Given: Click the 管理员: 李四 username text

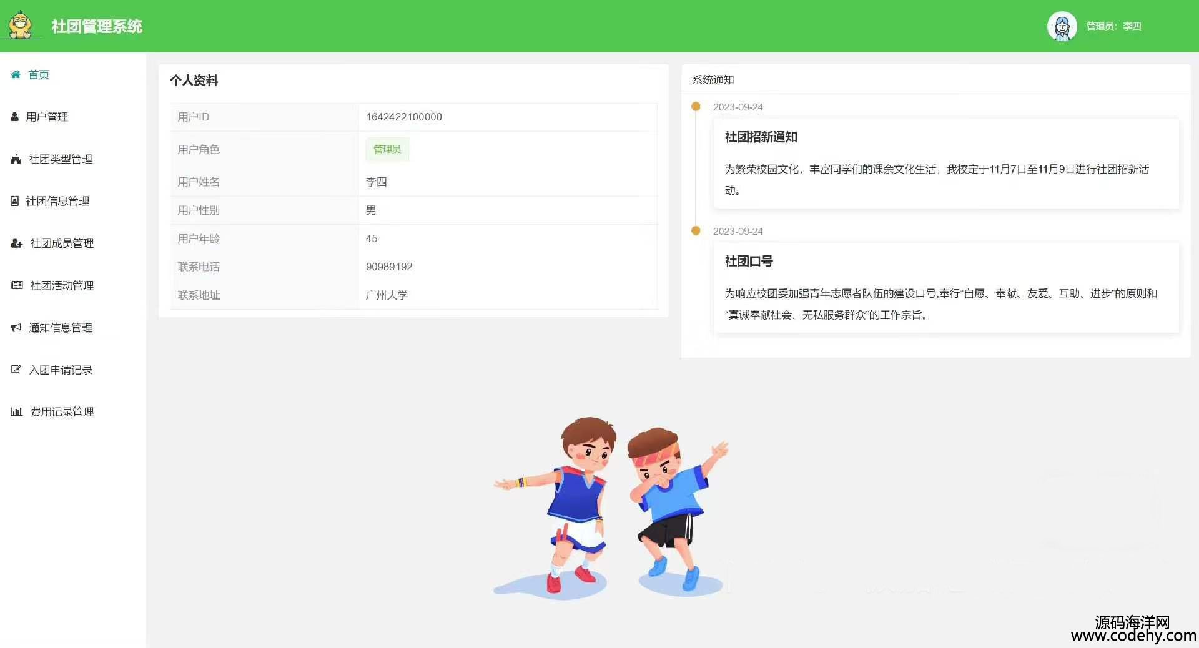Looking at the screenshot, I should click(x=1113, y=26).
